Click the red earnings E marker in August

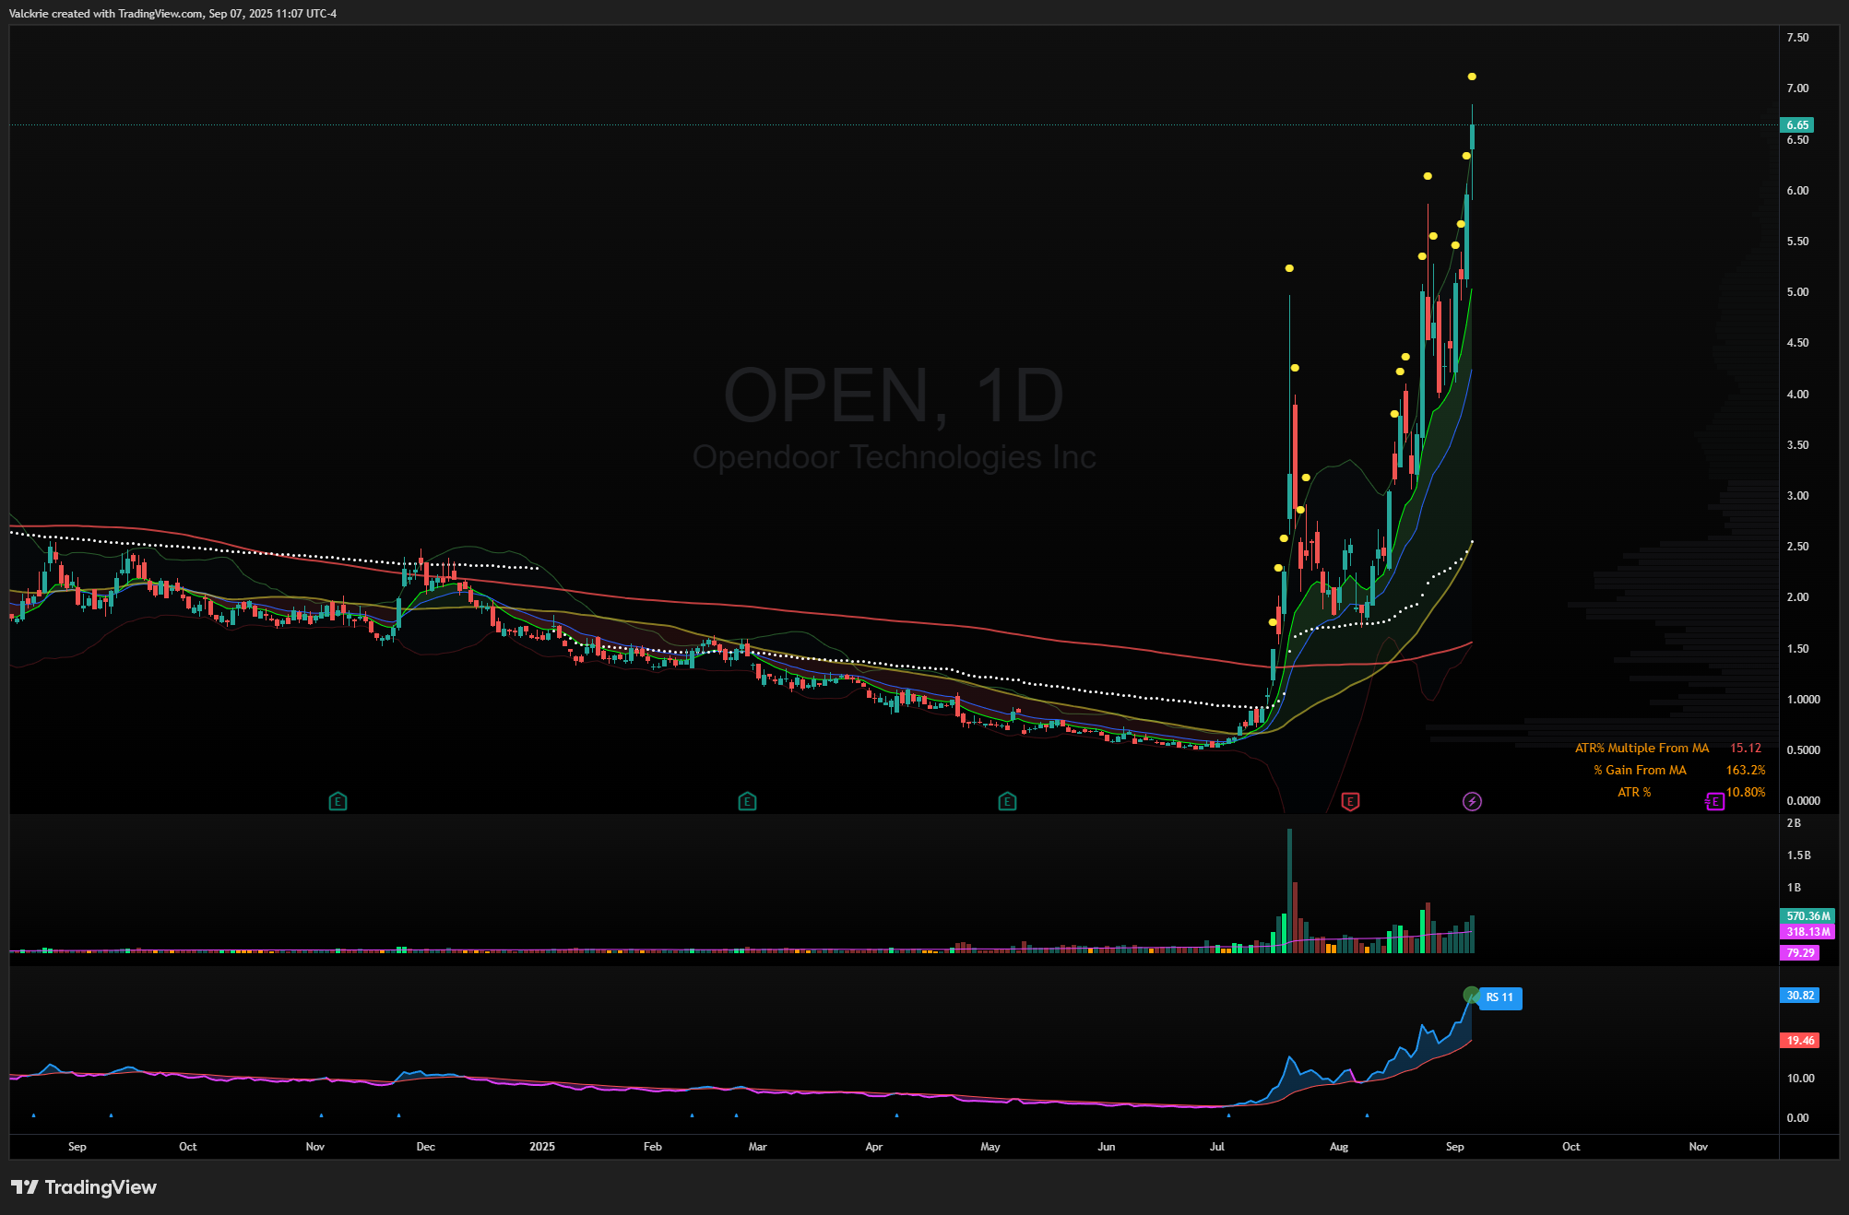point(1350,802)
